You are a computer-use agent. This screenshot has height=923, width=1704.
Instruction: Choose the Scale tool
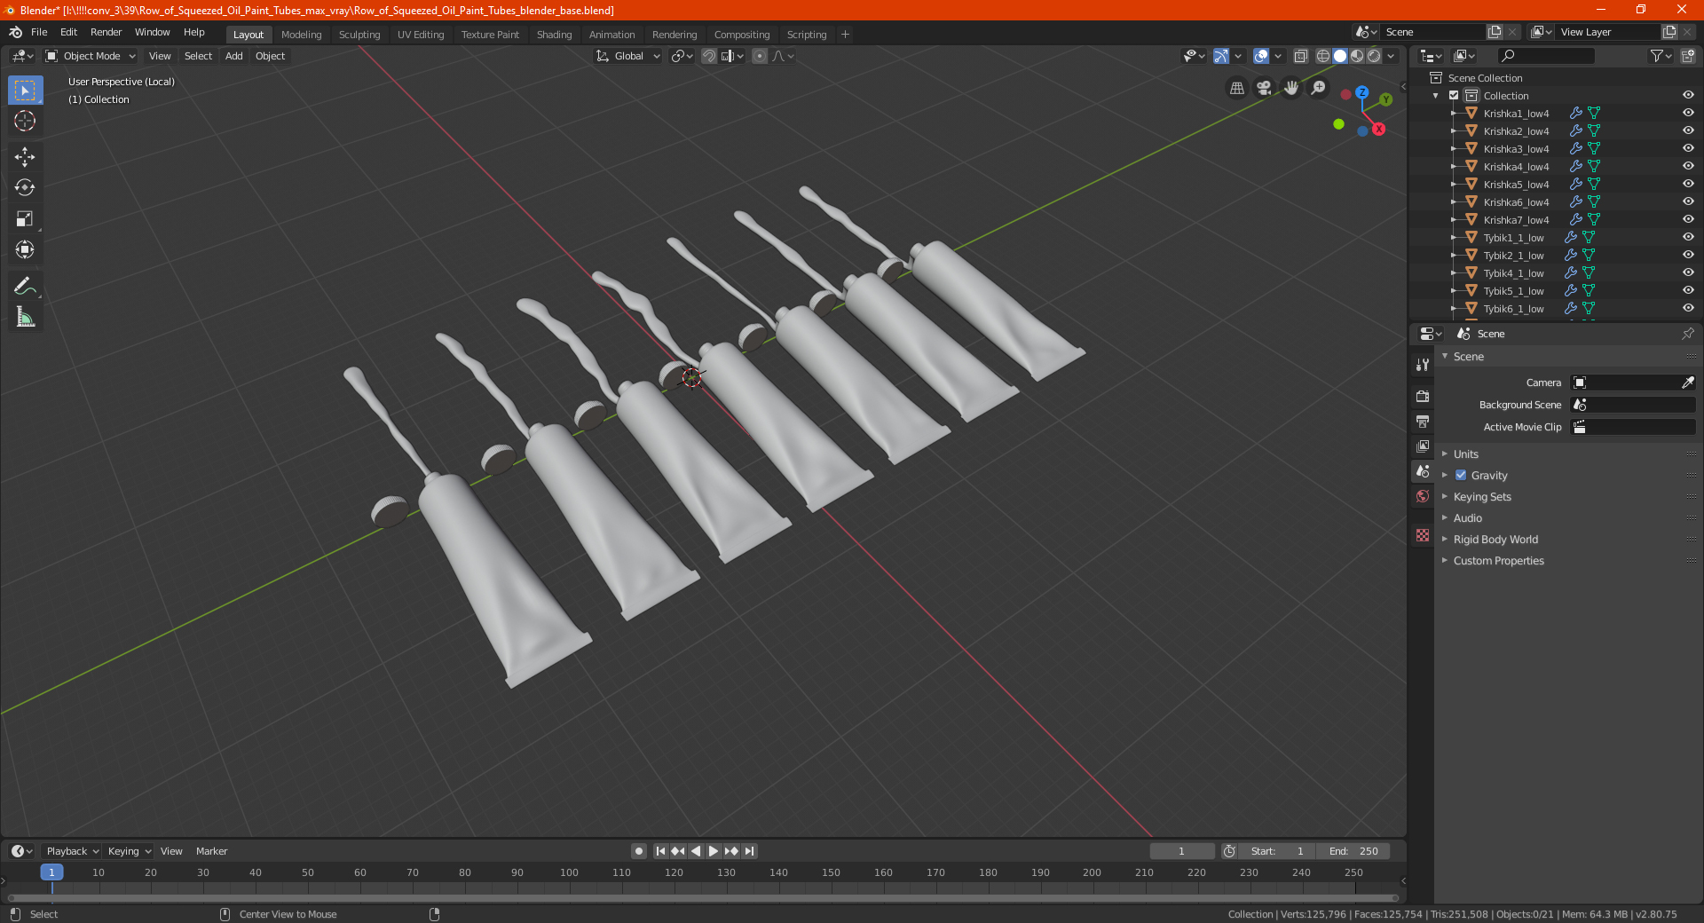click(25, 218)
